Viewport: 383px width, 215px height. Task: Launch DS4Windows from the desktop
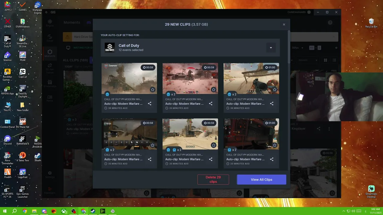[22, 23]
